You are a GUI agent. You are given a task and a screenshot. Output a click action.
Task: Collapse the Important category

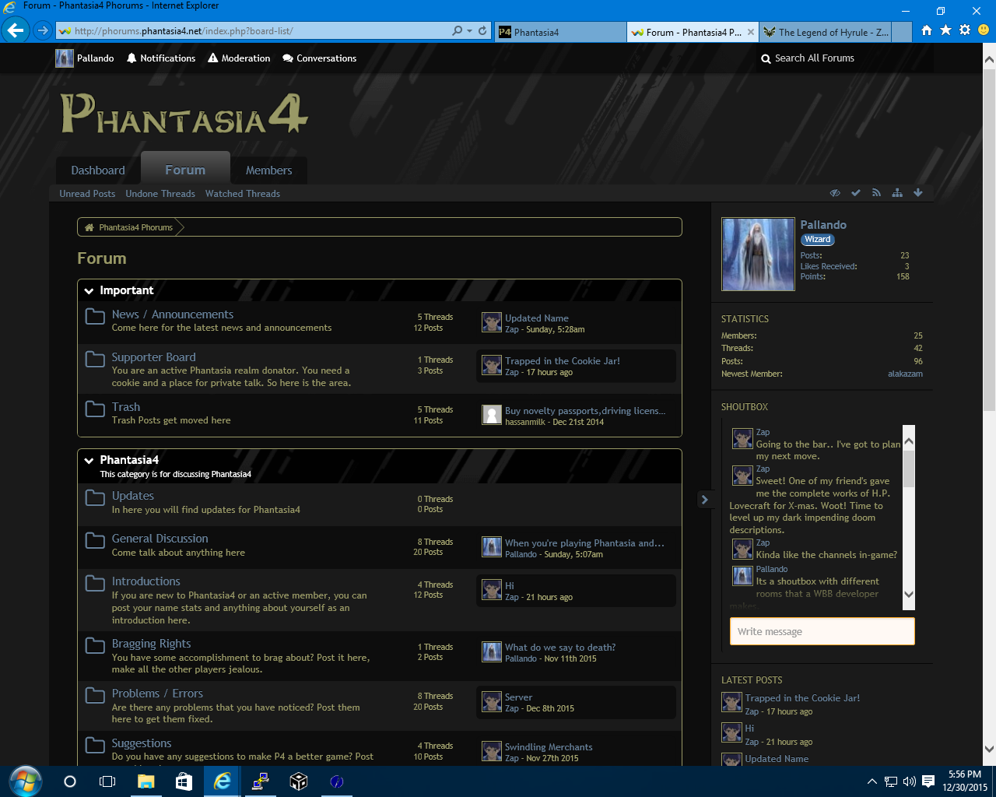pyautogui.click(x=89, y=291)
